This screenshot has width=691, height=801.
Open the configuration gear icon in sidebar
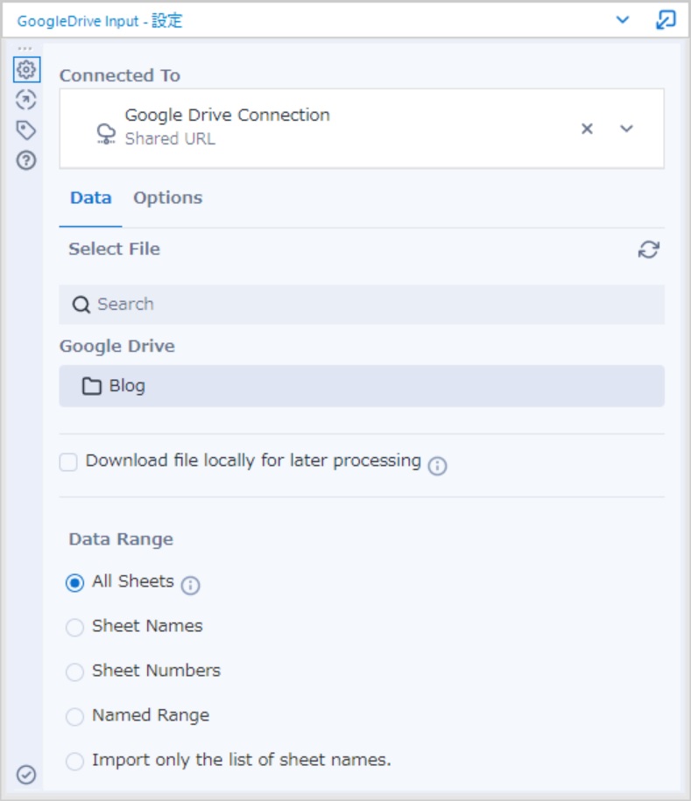(x=26, y=69)
